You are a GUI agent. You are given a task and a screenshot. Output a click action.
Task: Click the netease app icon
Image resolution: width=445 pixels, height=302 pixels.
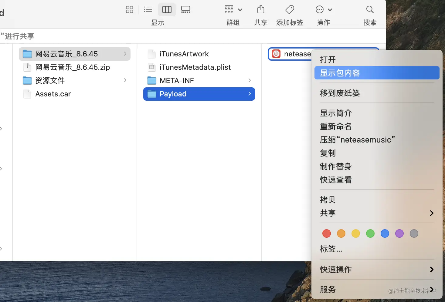(276, 54)
